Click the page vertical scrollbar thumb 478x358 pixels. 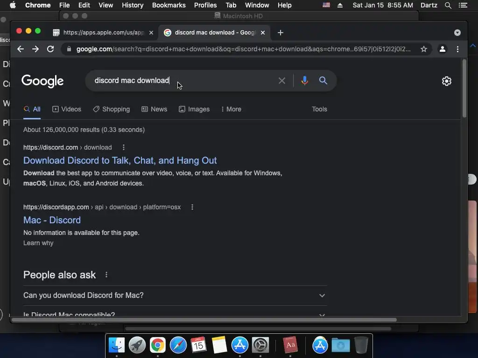[464, 88]
